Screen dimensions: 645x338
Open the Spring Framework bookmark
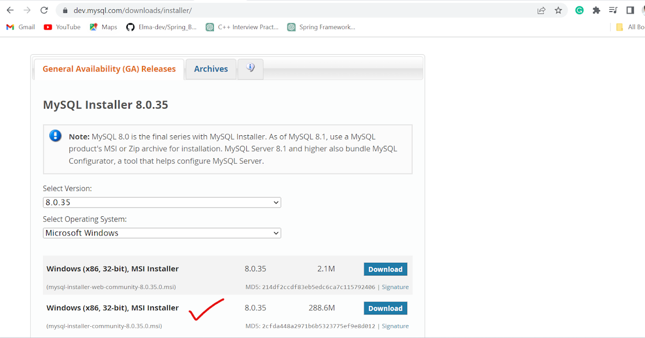(321, 27)
